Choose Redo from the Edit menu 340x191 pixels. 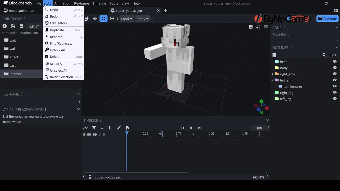64,16
